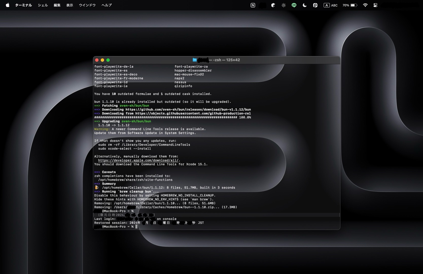Open the ヘルプ menu
Screen dimensions: 423x274
coord(107,5)
